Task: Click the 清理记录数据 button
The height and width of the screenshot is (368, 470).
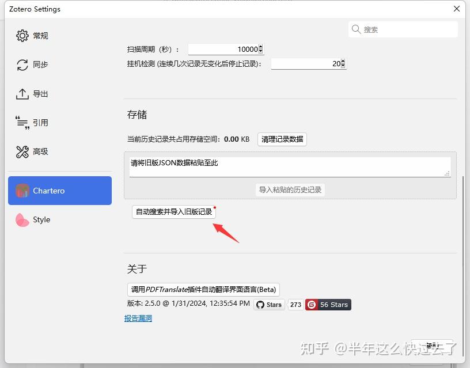Action: (x=282, y=139)
